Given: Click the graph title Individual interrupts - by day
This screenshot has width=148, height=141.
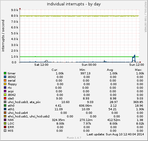Looking at the screenshot, I should point(74,4).
